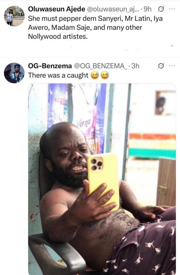Open the OG-Benzema display name link

point(50,66)
